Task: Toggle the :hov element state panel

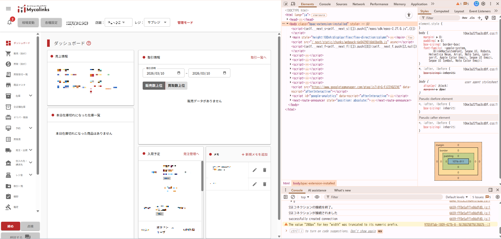Action: (x=464, y=18)
